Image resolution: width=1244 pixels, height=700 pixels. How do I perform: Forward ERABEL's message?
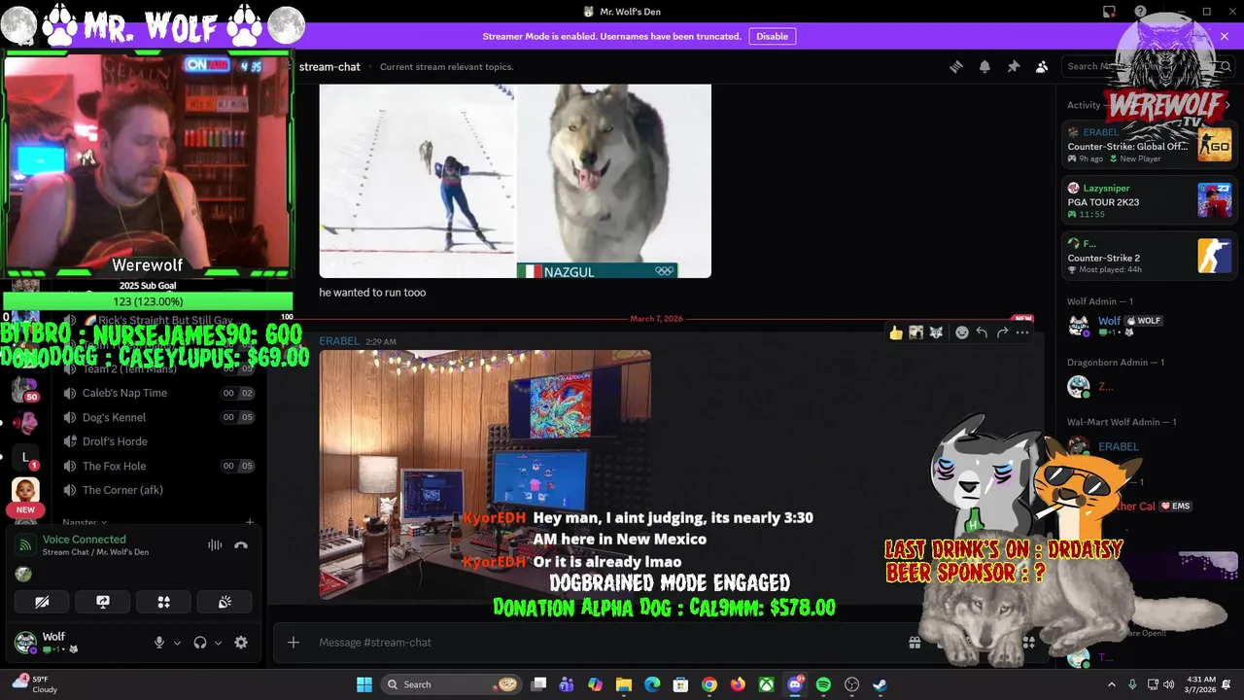pos(1002,332)
